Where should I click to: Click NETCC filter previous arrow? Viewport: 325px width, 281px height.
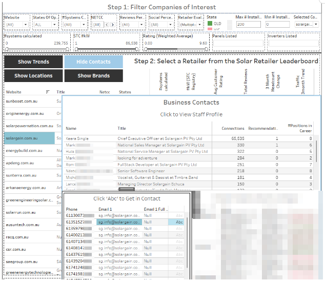pos(107,25)
